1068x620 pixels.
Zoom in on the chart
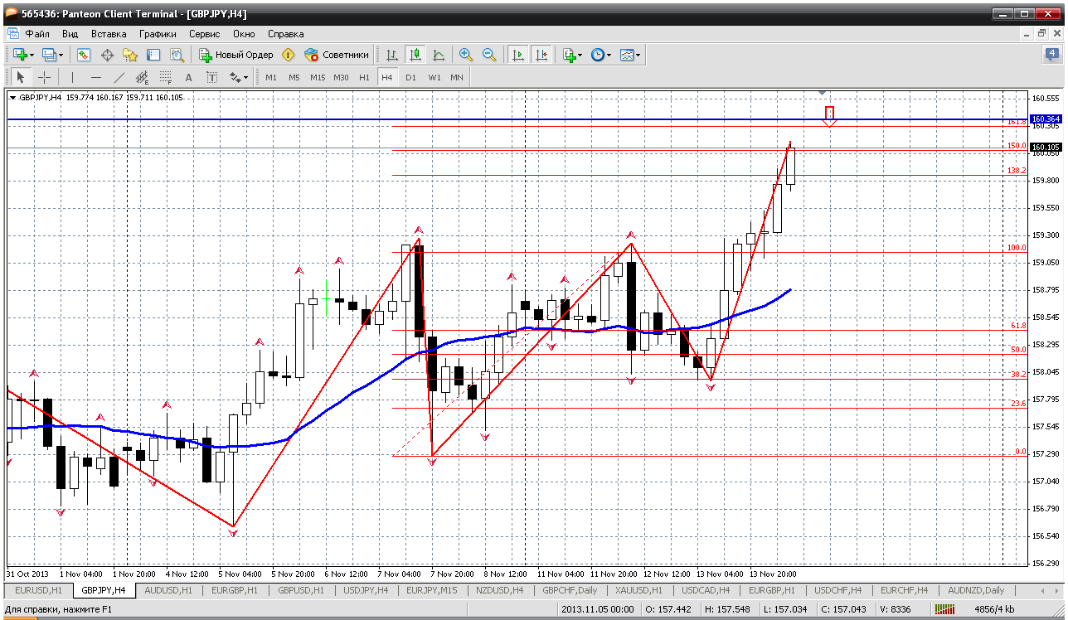tap(466, 55)
